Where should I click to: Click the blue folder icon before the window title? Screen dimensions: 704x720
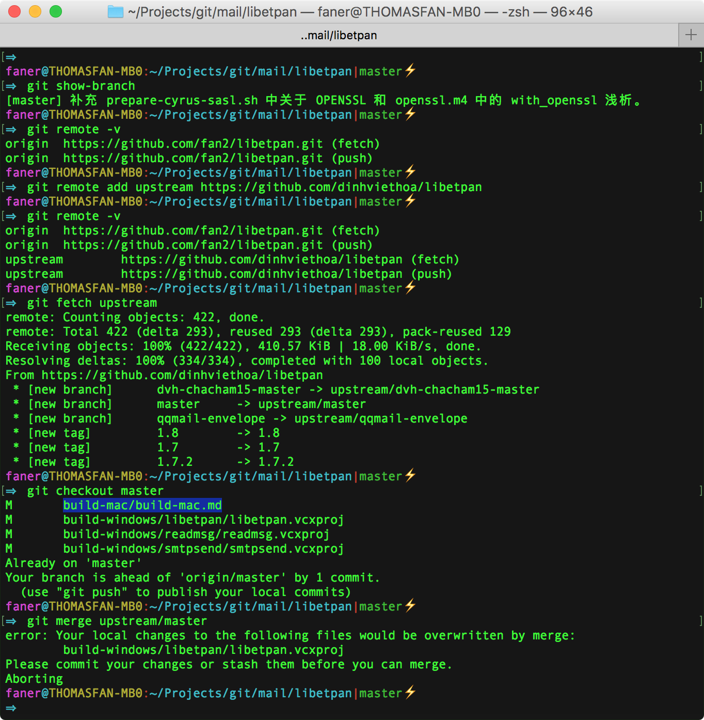[x=117, y=11]
